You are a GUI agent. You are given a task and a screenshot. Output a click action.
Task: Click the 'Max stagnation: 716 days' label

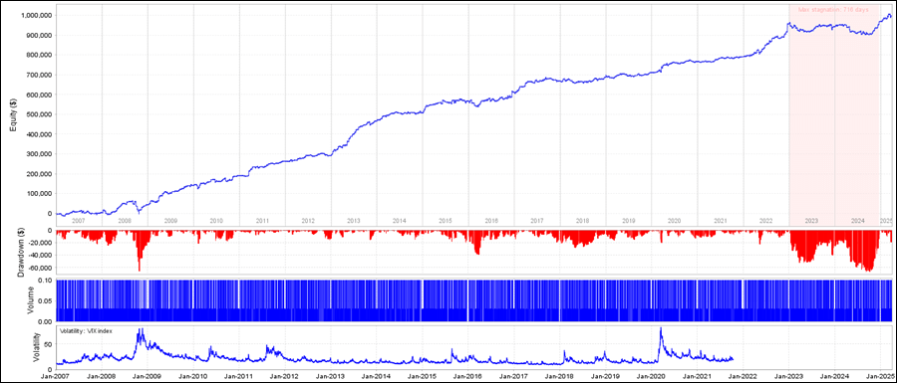[x=833, y=10]
